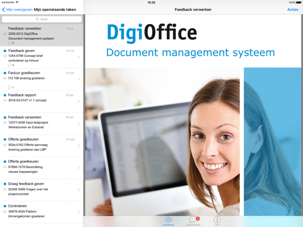Click comment bubble icon of Feedback geven
Viewport: 303px width, 227px height.
tap(9, 65)
